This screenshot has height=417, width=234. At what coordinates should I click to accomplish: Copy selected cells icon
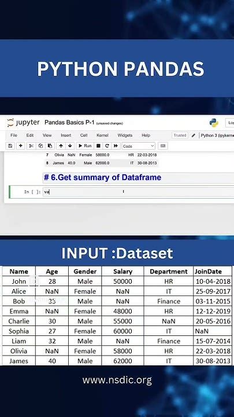click(x=40, y=146)
